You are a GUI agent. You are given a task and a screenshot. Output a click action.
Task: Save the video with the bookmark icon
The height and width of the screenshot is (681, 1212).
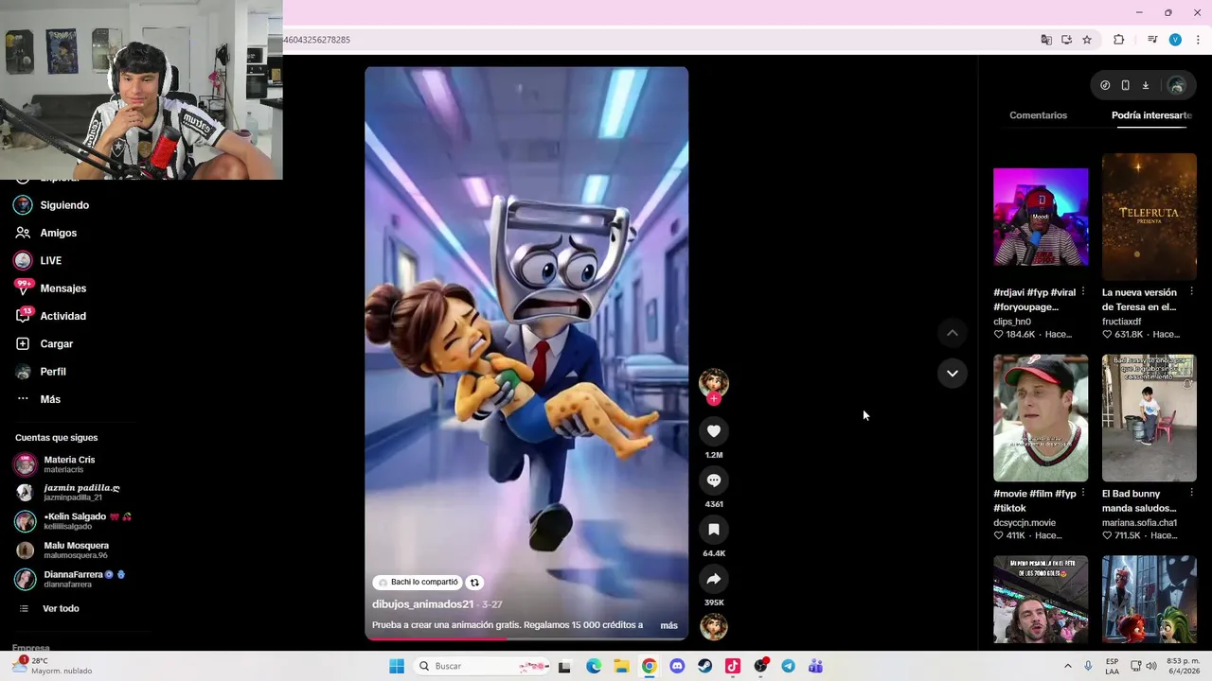pyautogui.click(x=714, y=530)
